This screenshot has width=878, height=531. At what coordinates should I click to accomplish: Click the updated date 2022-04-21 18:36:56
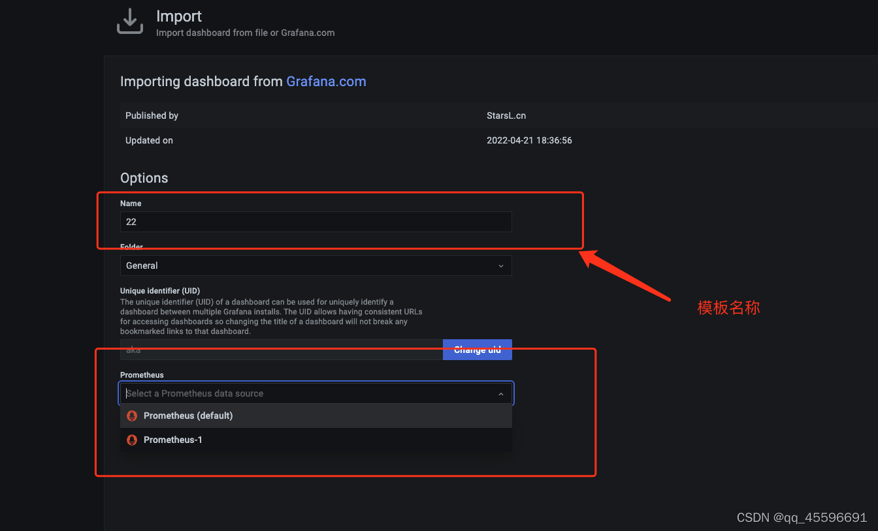tap(529, 140)
